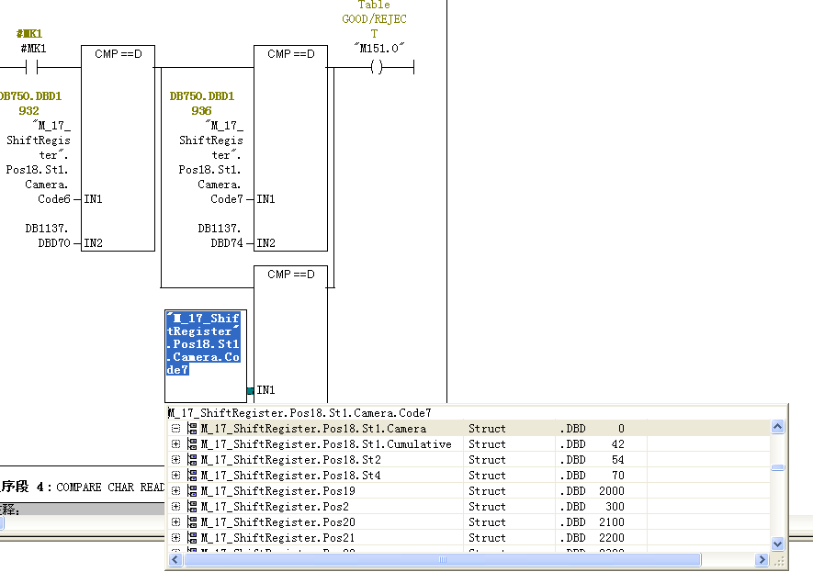Click struct icon beside Pos21
813x583 pixels.
tap(192, 537)
